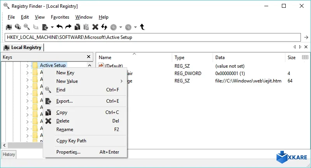Sort by the Data column header
This screenshot has height=168, width=311.
point(249,57)
